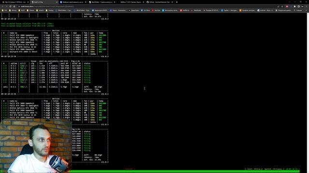This screenshot has width=309, height=173.
Task: Click the tmux status bar text at bottom right
Action: 272,169
